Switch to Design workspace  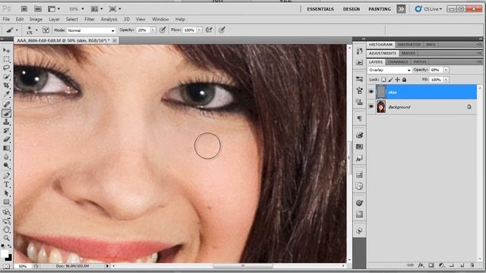coord(351,9)
